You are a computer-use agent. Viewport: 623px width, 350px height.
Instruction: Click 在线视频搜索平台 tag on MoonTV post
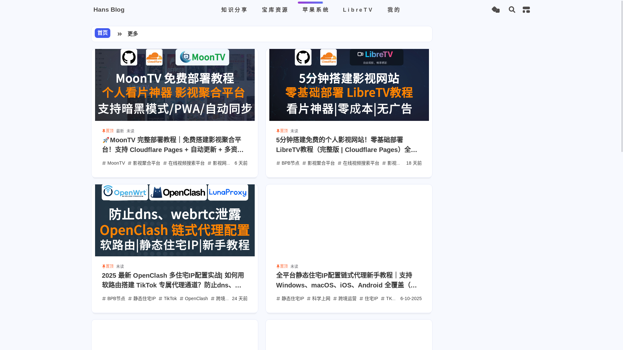184,163
